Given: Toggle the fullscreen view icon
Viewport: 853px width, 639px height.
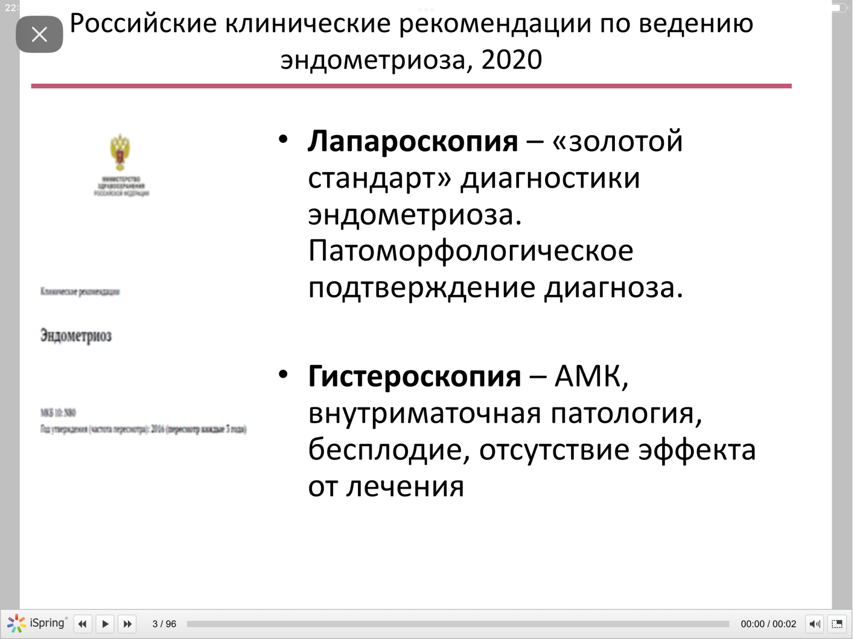Looking at the screenshot, I should coord(837,624).
